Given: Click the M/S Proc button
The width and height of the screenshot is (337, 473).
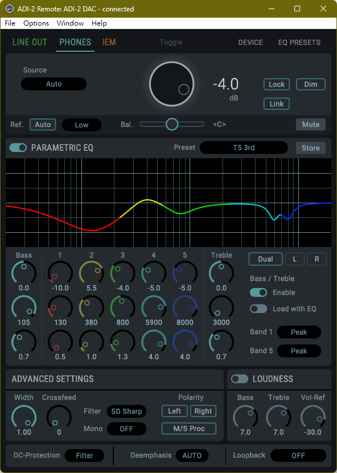Looking at the screenshot, I should [189, 429].
